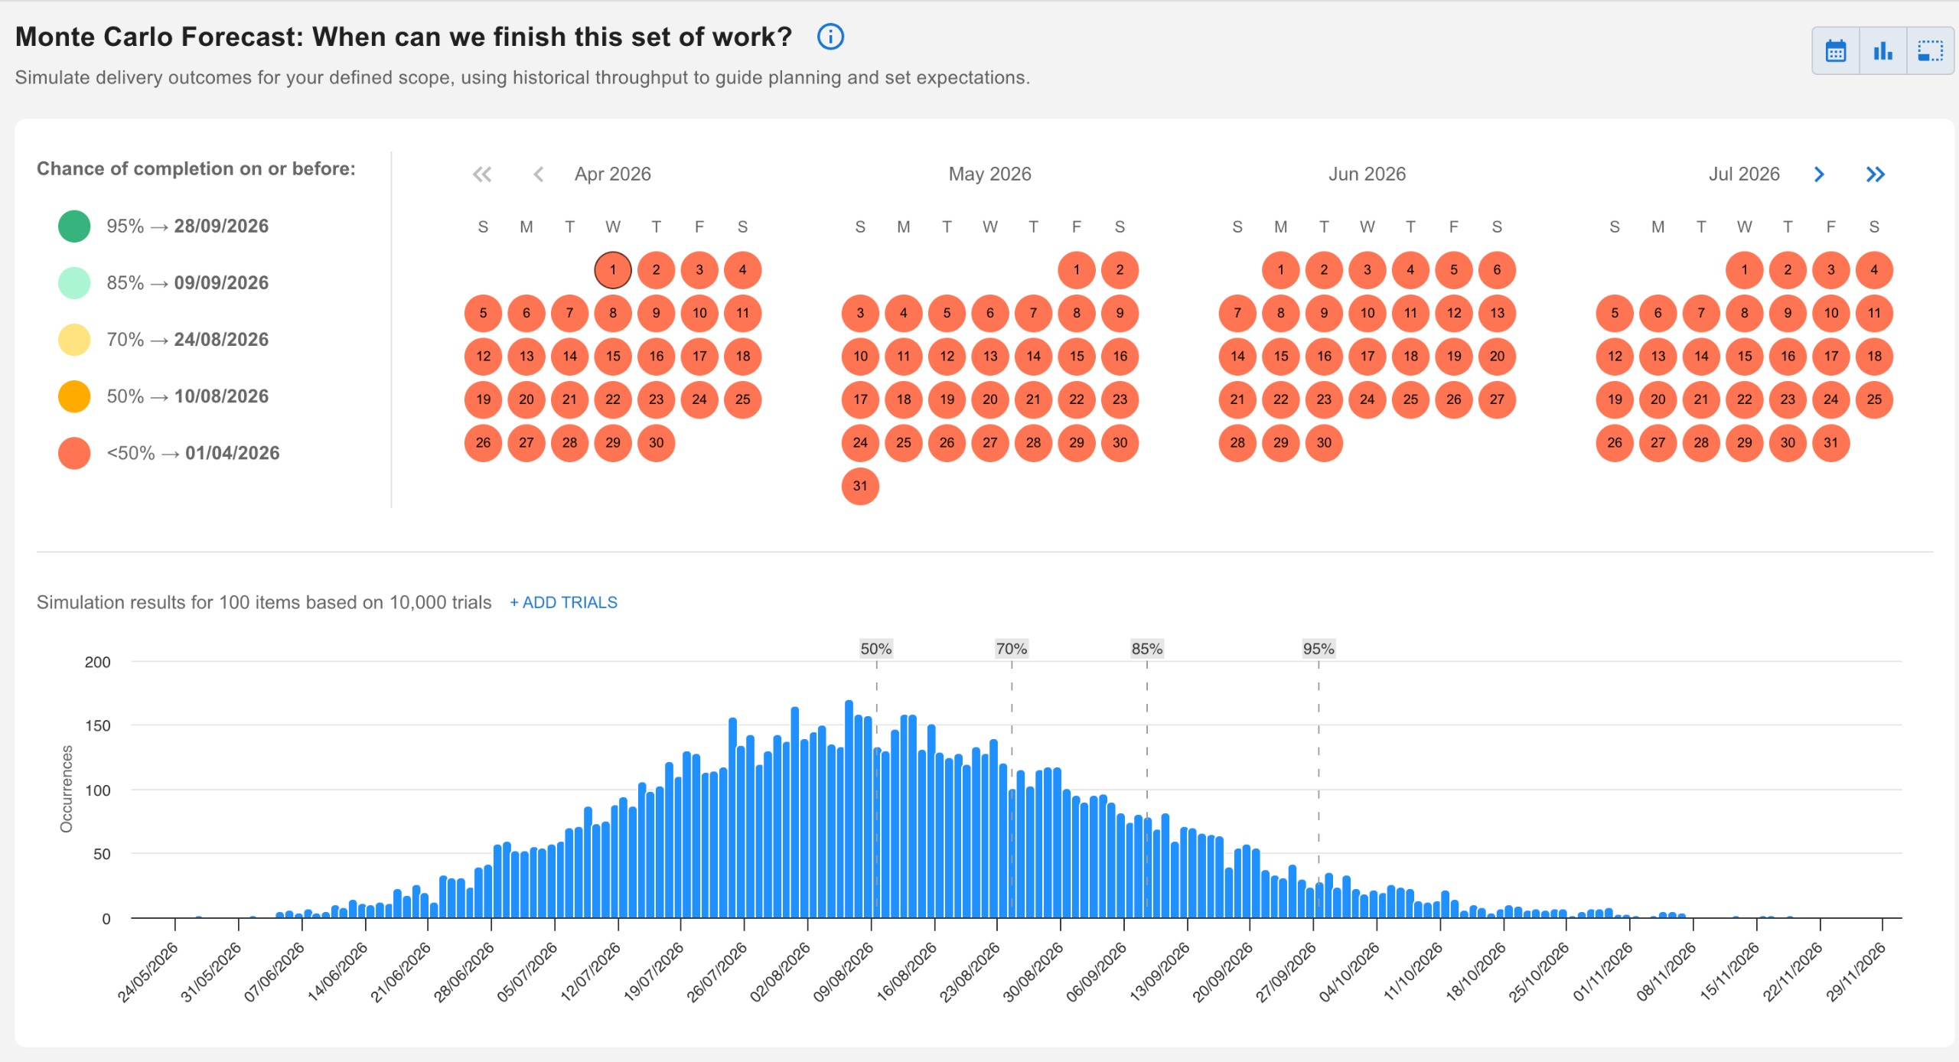Skip forward with double right chevron
The height and width of the screenshot is (1062, 1959).
click(1875, 174)
